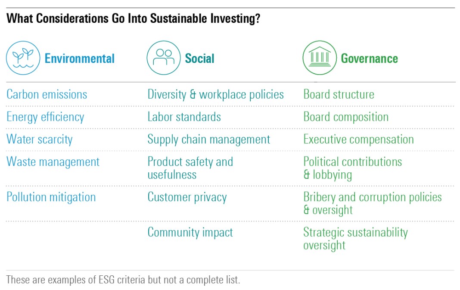Click the Environmental plant sprout icon
This screenshot has width=460, height=290.
pos(23,58)
